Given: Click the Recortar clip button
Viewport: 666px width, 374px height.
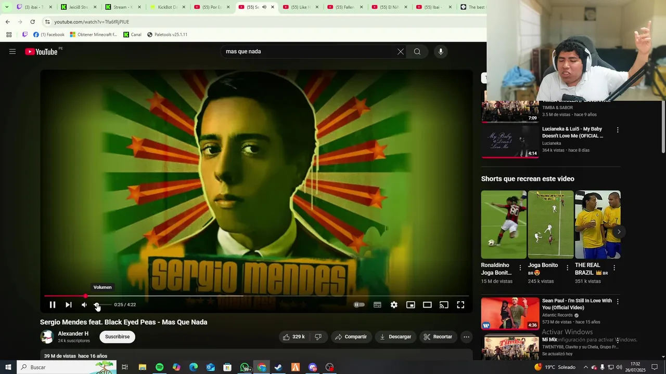Looking at the screenshot, I should 438,337.
